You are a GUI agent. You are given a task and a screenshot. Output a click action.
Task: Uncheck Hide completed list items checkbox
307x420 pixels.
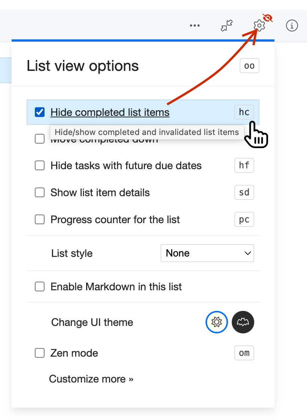[x=40, y=112]
